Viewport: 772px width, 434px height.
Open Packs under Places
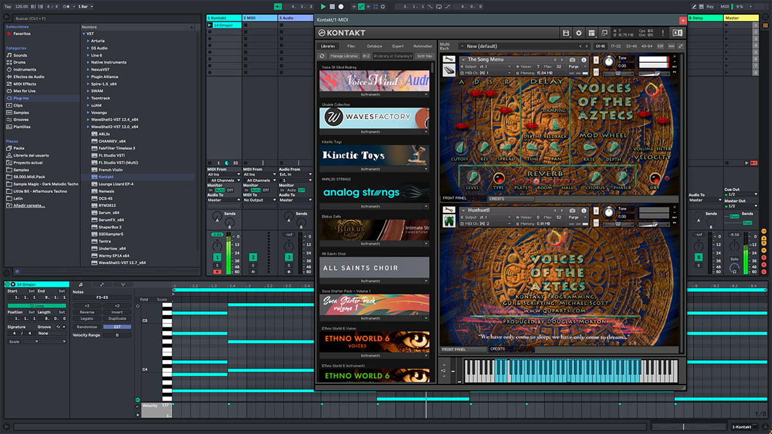click(19, 148)
